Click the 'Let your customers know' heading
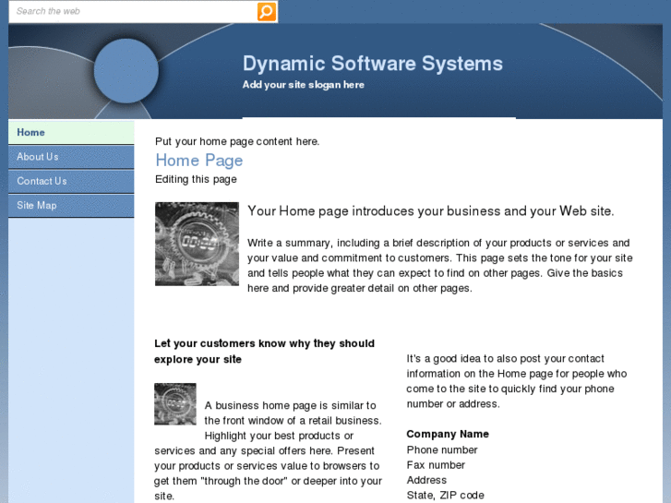The image size is (671, 503). coord(264,352)
